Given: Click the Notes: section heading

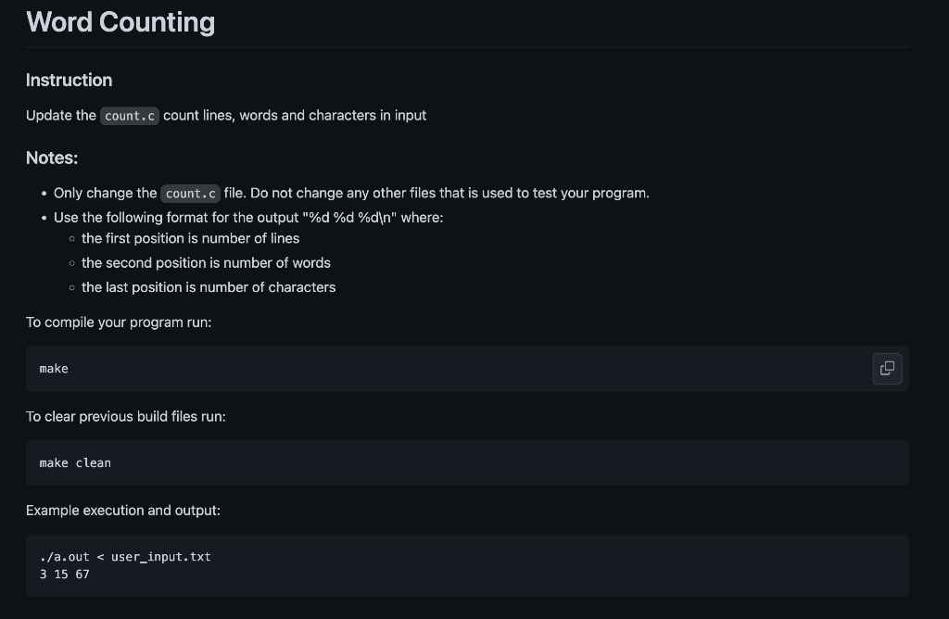Looking at the screenshot, I should click(52, 158).
